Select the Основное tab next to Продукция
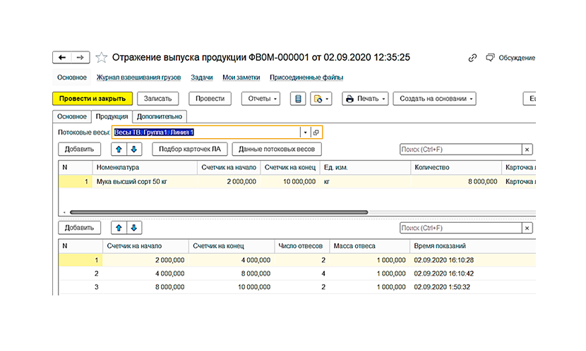Viewport: 586px width, 351px height. click(x=71, y=116)
